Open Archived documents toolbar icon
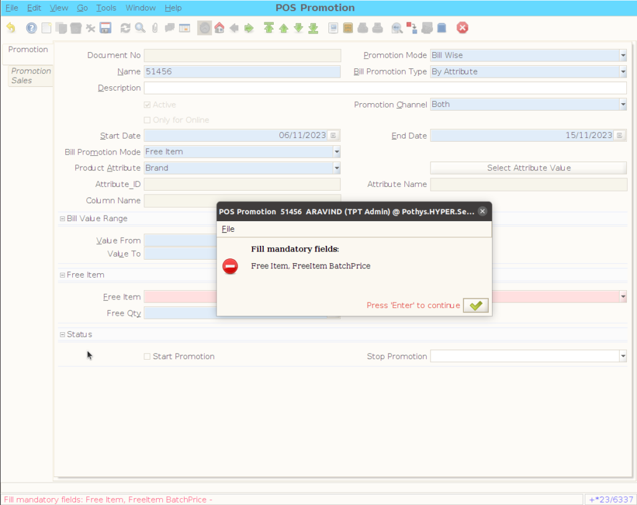637x505 pixels. coord(348,28)
